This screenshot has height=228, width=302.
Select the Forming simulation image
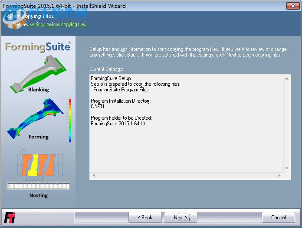tap(36, 118)
